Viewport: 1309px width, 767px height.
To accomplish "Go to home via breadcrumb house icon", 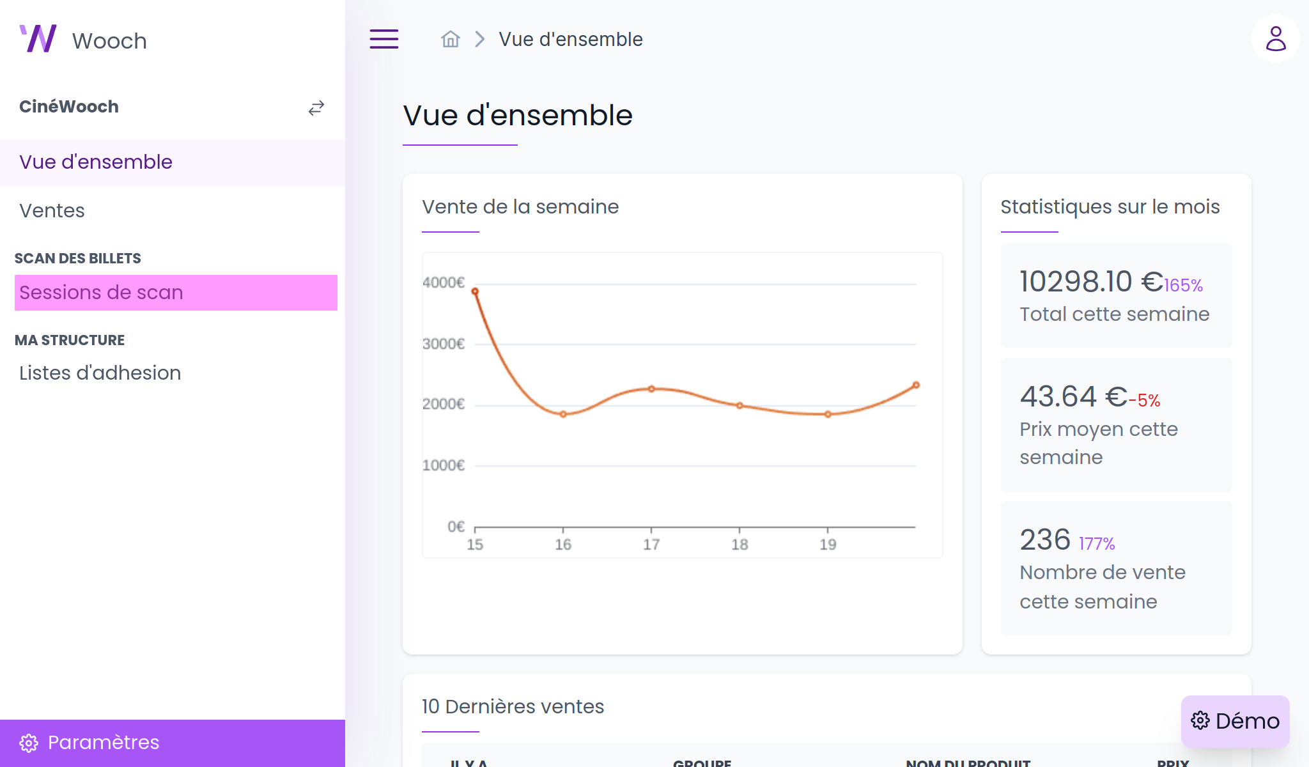I will pos(451,39).
